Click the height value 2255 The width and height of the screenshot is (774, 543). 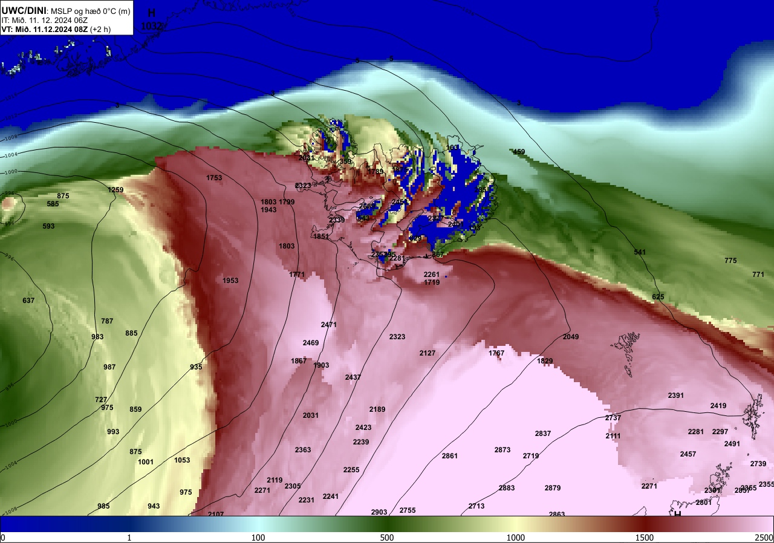tap(351, 470)
